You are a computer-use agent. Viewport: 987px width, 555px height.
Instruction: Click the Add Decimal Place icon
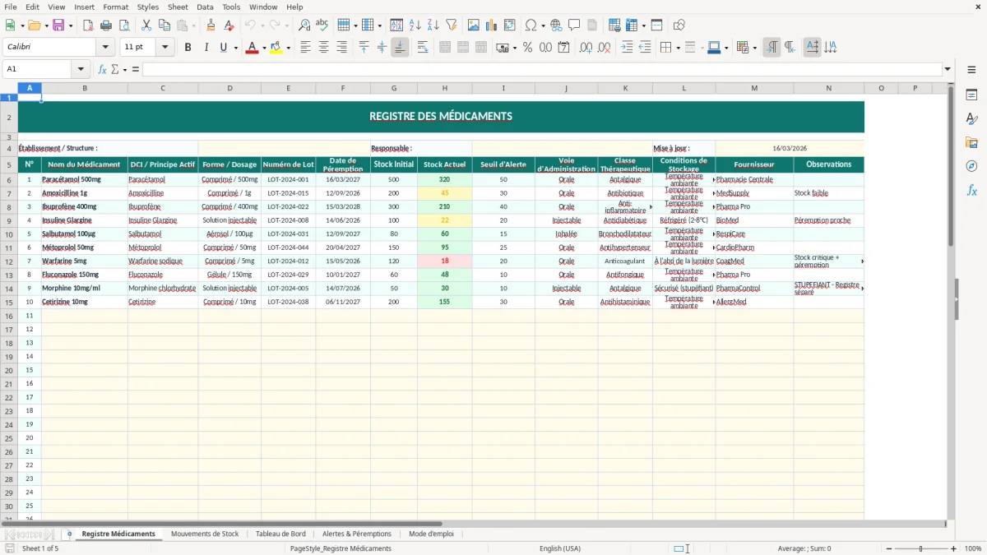click(586, 48)
